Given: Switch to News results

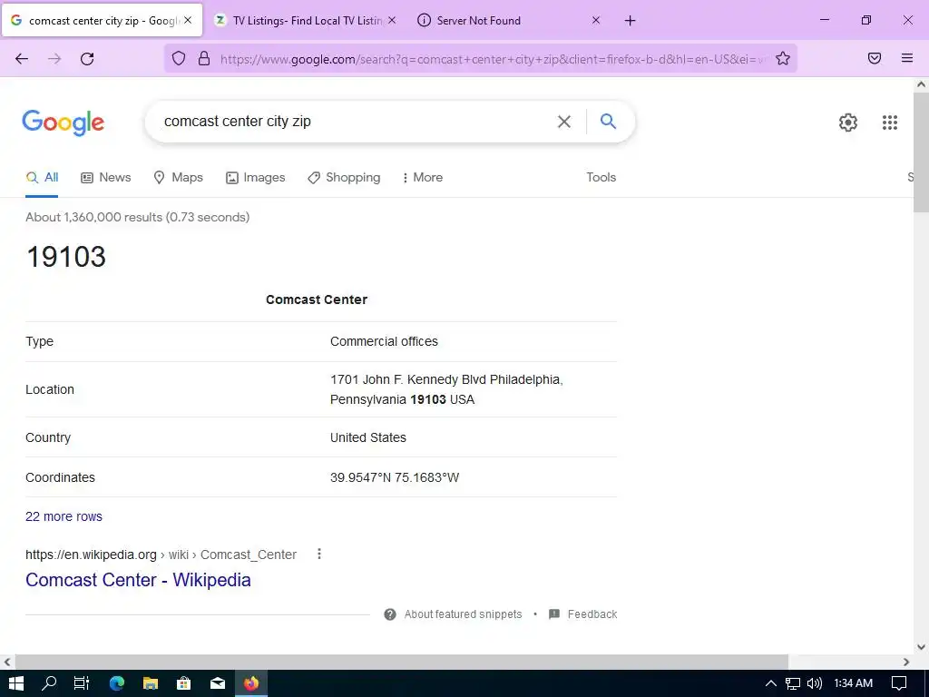Looking at the screenshot, I should point(106,177).
